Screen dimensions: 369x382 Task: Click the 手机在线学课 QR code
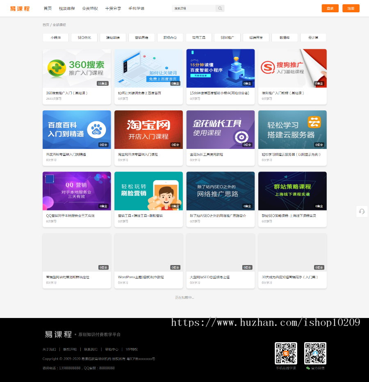pyautogui.click(x=286, y=353)
